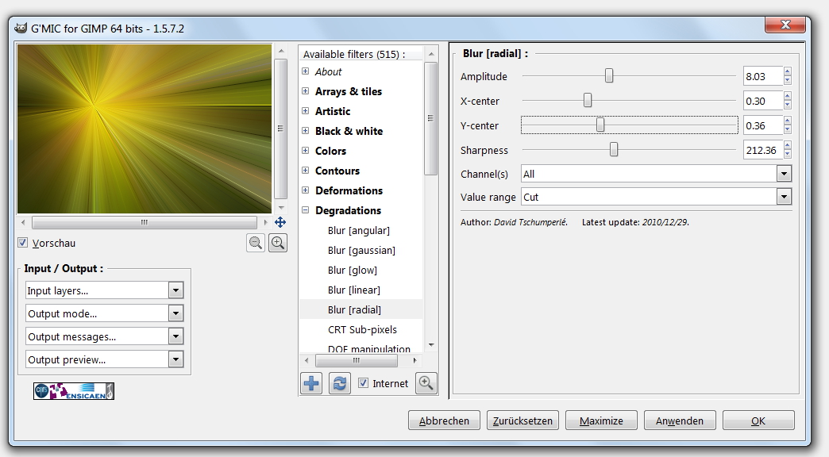Select the Blur [angular] filter
The width and height of the screenshot is (829, 457).
coord(359,230)
